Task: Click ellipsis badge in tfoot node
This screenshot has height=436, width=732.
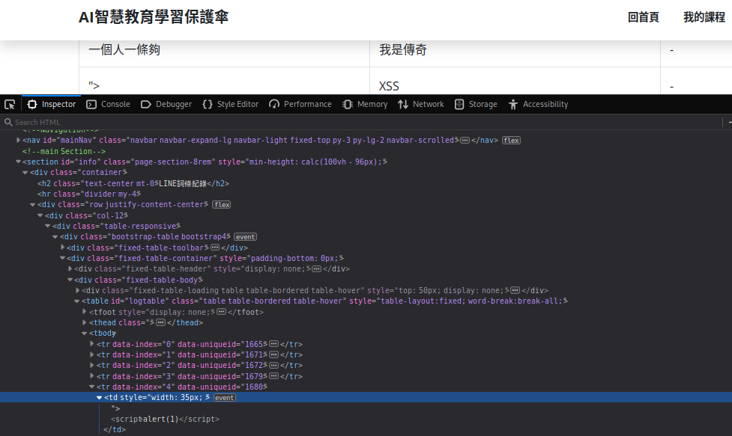Action: (221, 312)
